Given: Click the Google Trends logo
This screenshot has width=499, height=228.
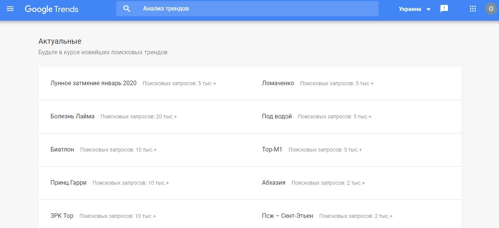Looking at the screenshot, I should (51, 9).
